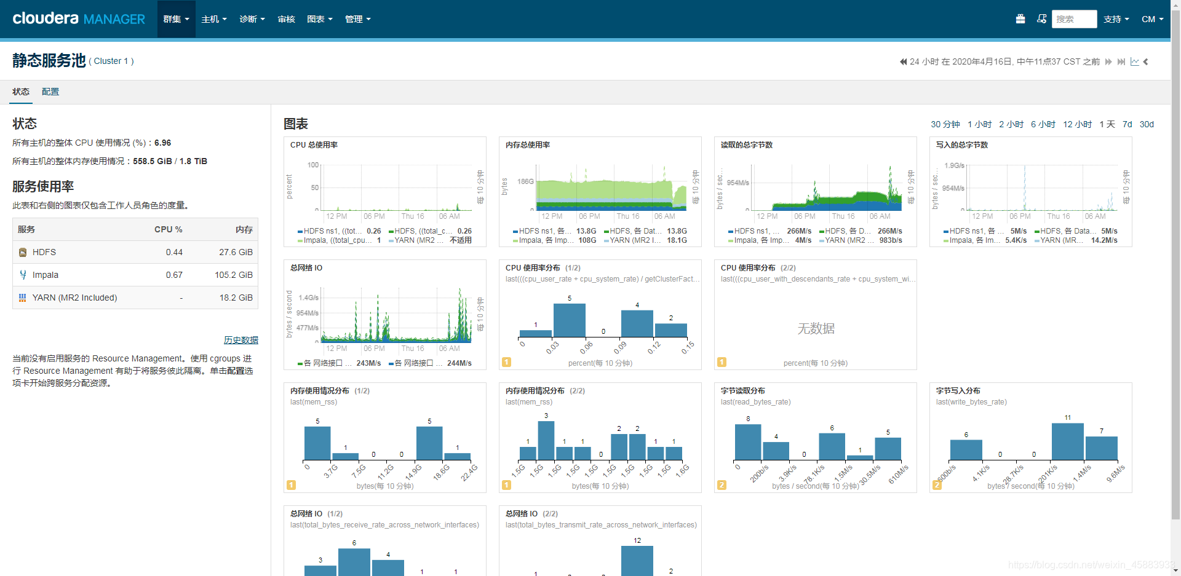This screenshot has height=576, width=1181.
Task: Click the 搜索 search field
Action: pyautogui.click(x=1074, y=19)
